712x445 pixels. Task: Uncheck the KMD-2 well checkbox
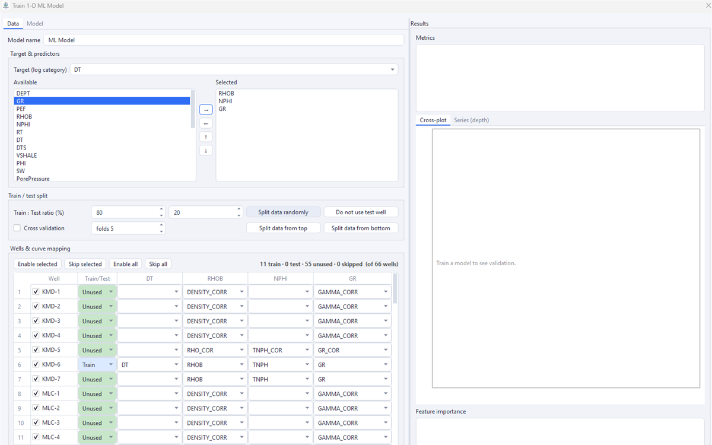pyautogui.click(x=36, y=306)
